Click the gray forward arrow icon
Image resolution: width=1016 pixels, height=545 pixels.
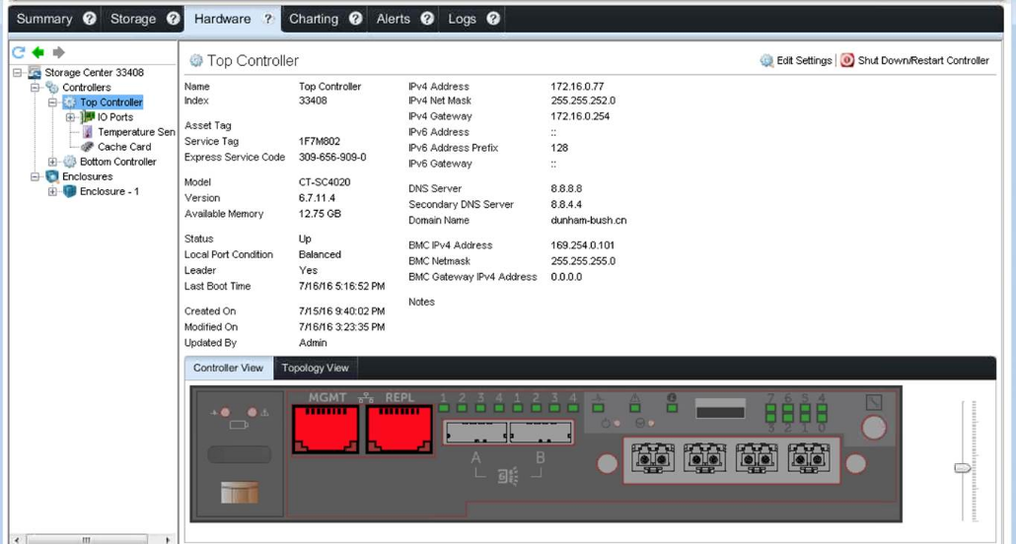pyautogui.click(x=58, y=52)
